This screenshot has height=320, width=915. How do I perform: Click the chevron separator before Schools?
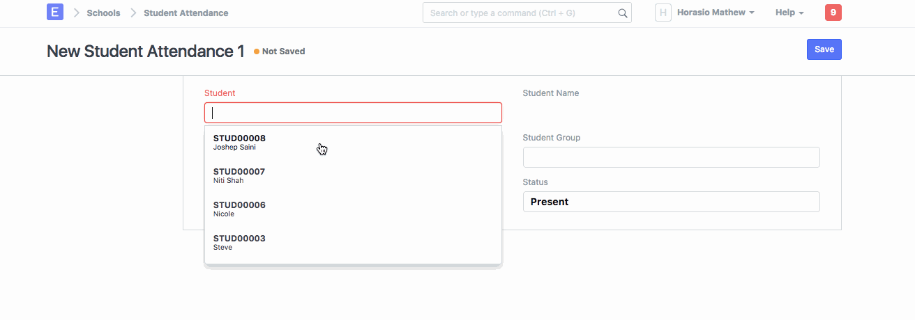pos(77,13)
